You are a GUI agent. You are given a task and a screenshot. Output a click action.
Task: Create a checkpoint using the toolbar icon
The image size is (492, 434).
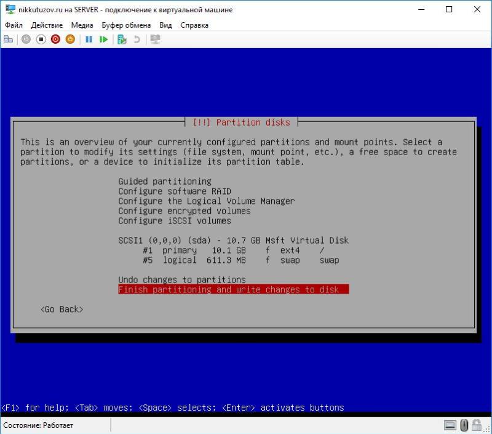tap(122, 39)
